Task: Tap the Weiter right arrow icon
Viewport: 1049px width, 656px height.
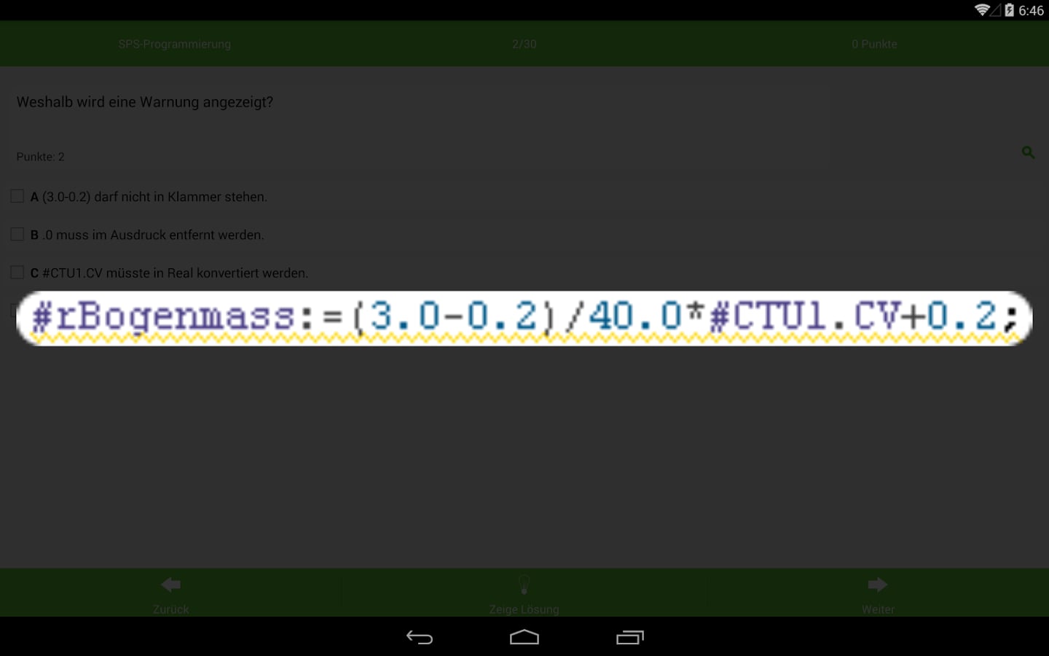Action: tap(878, 585)
